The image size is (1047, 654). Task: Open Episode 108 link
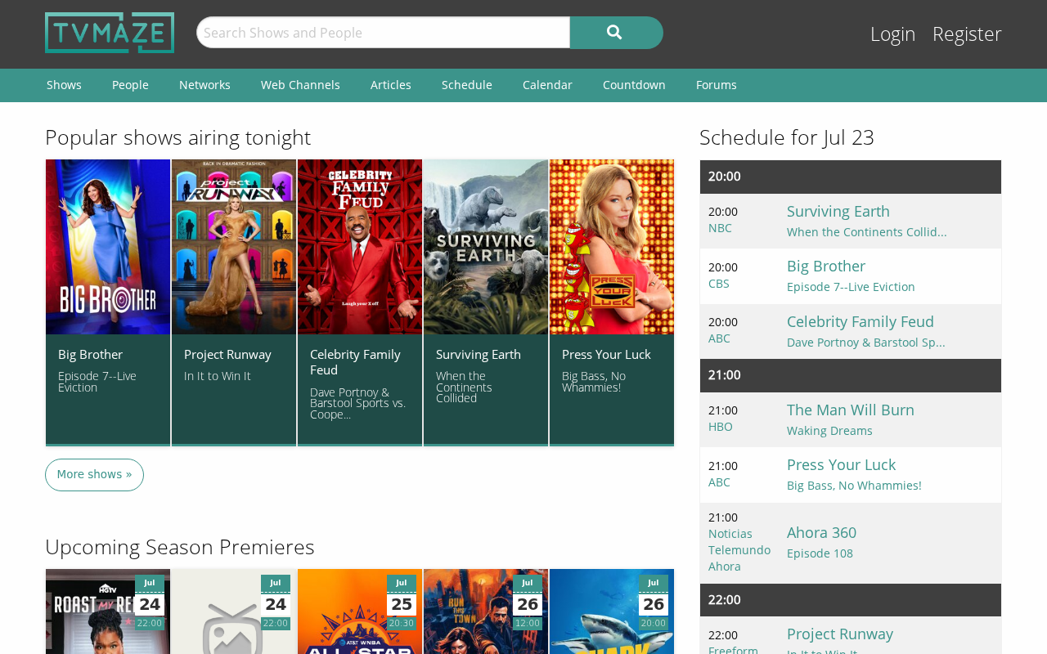(820, 553)
